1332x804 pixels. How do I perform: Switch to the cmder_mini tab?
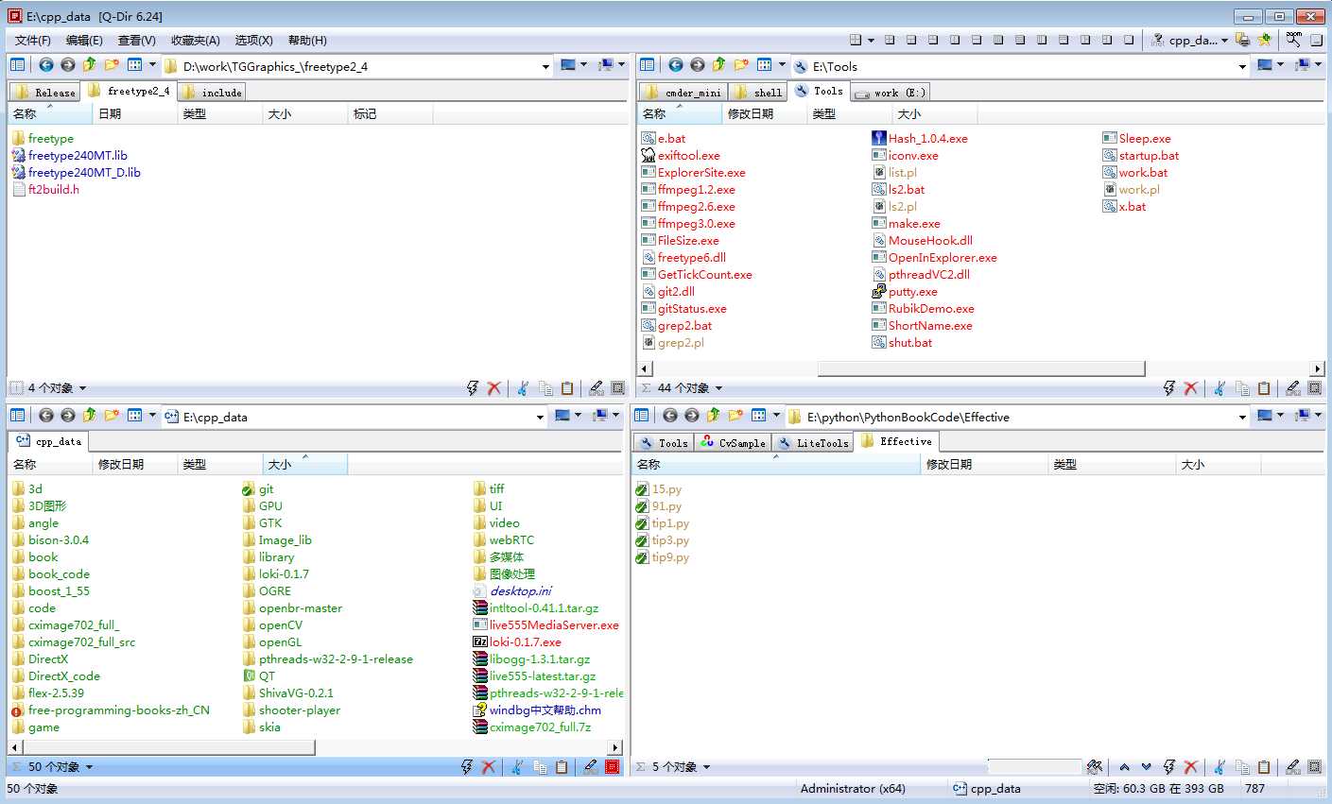tap(683, 93)
